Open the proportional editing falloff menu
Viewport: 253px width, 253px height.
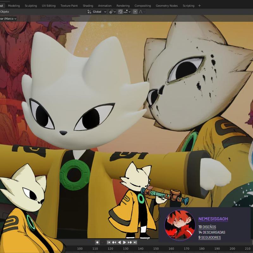tap(142, 12)
